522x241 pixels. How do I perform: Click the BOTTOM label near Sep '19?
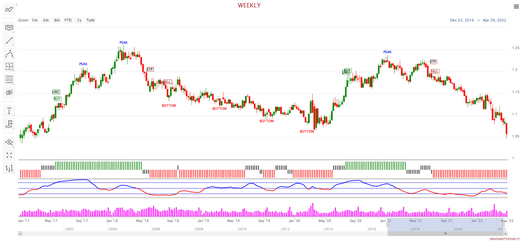[267, 121]
